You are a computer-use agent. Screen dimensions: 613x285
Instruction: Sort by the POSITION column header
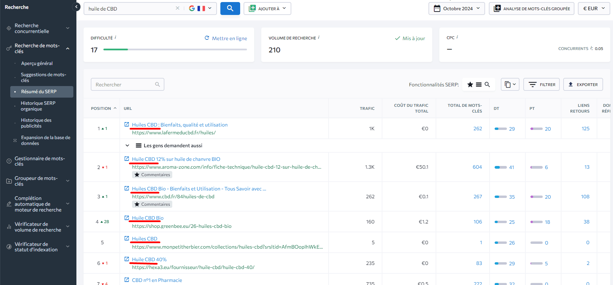(104, 108)
